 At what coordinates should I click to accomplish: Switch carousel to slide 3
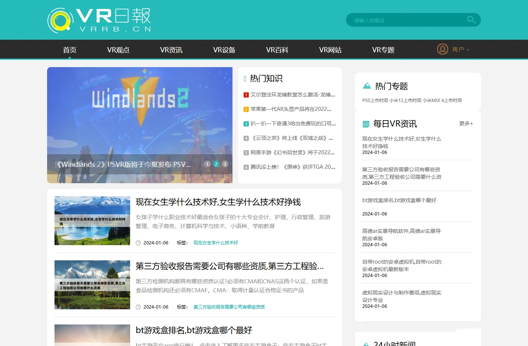(225, 164)
